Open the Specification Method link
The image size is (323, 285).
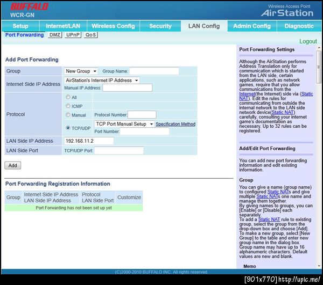pos(175,124)
